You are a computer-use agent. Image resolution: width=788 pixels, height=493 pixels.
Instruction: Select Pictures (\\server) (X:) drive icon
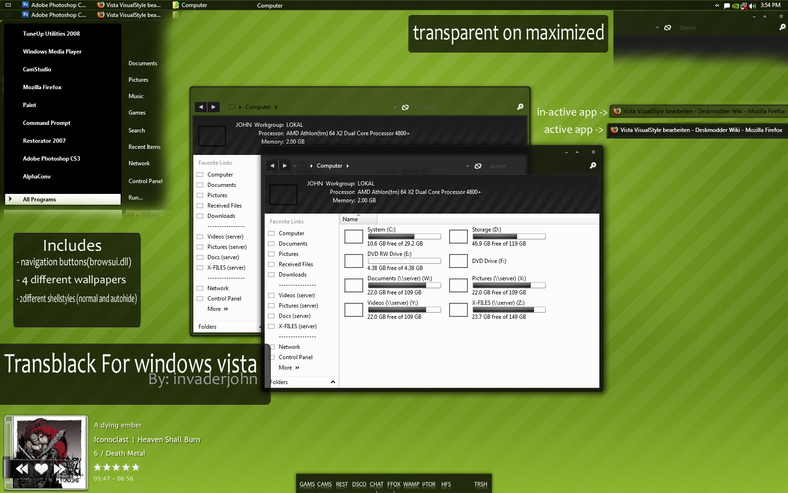[459, 285]
